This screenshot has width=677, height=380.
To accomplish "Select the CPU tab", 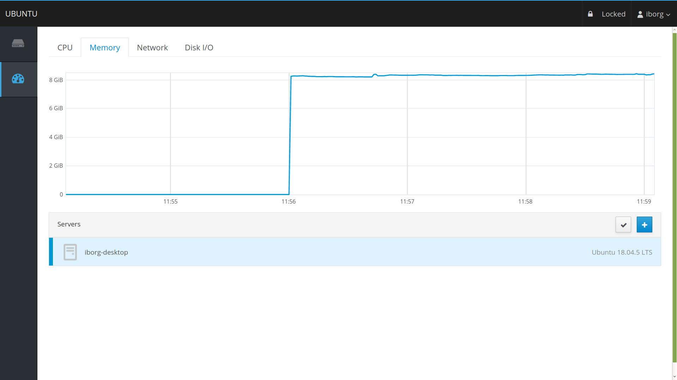I will point(65,47).
